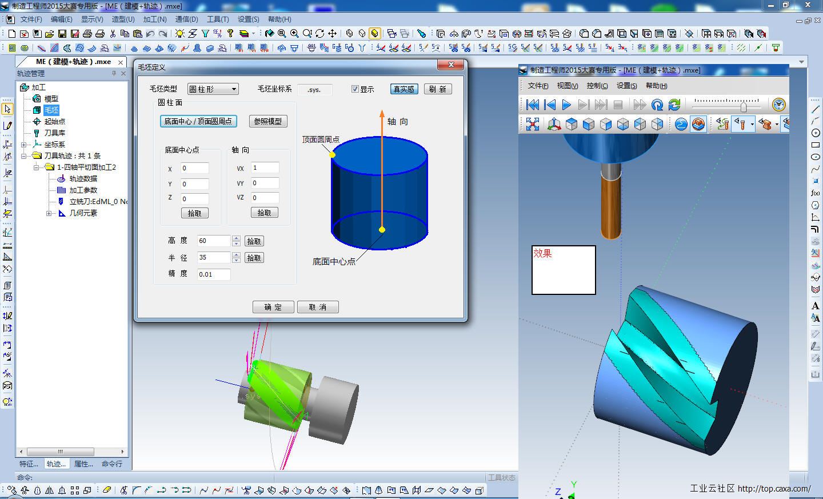Click the 参照模型 button
The image size is (823, 499).
tap(268, 121)
